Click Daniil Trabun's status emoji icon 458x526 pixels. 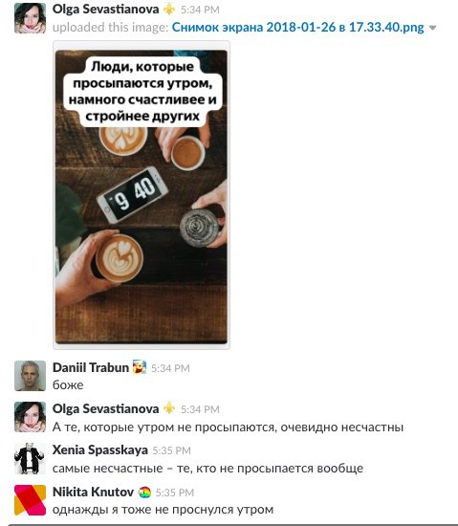coord(140,367)
